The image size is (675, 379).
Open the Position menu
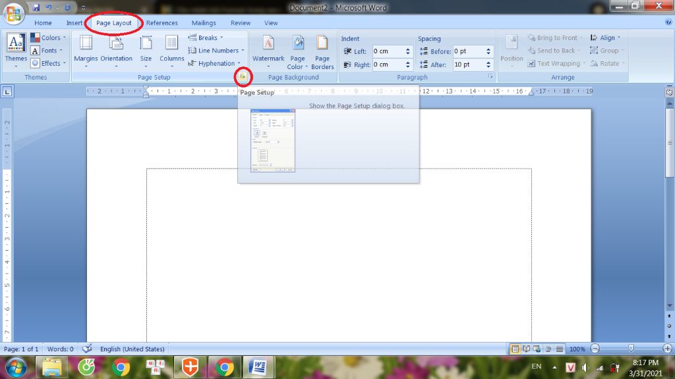point(512,51)
